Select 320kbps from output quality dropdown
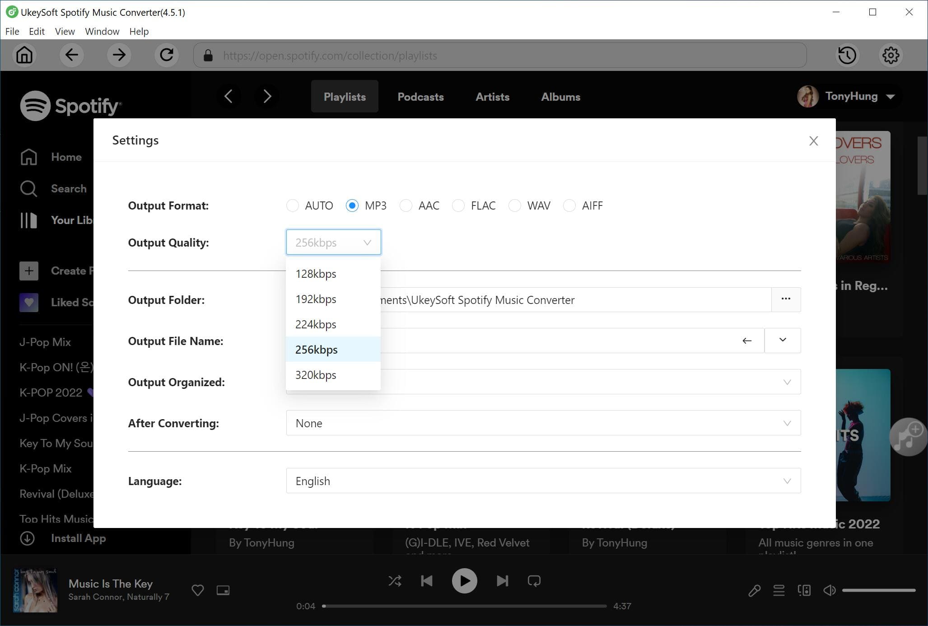 [x=316, y=374]
